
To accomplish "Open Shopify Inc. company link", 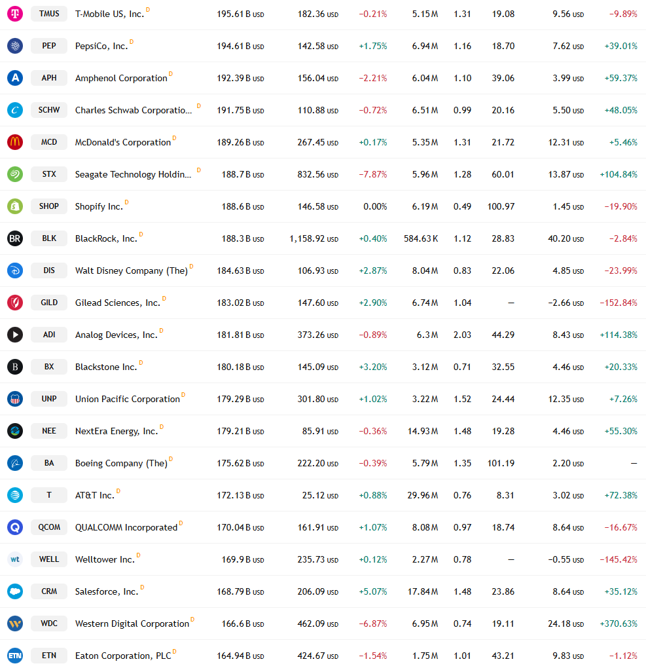I will (x=99, y=206).
